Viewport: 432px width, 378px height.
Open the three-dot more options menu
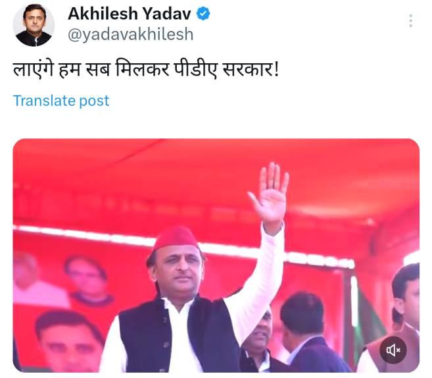410,20
